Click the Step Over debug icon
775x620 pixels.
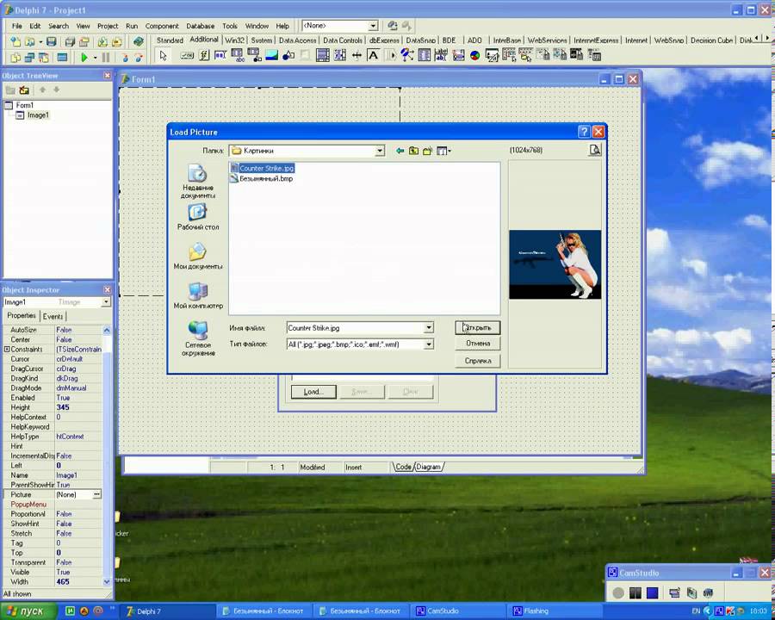click(139, 58)
